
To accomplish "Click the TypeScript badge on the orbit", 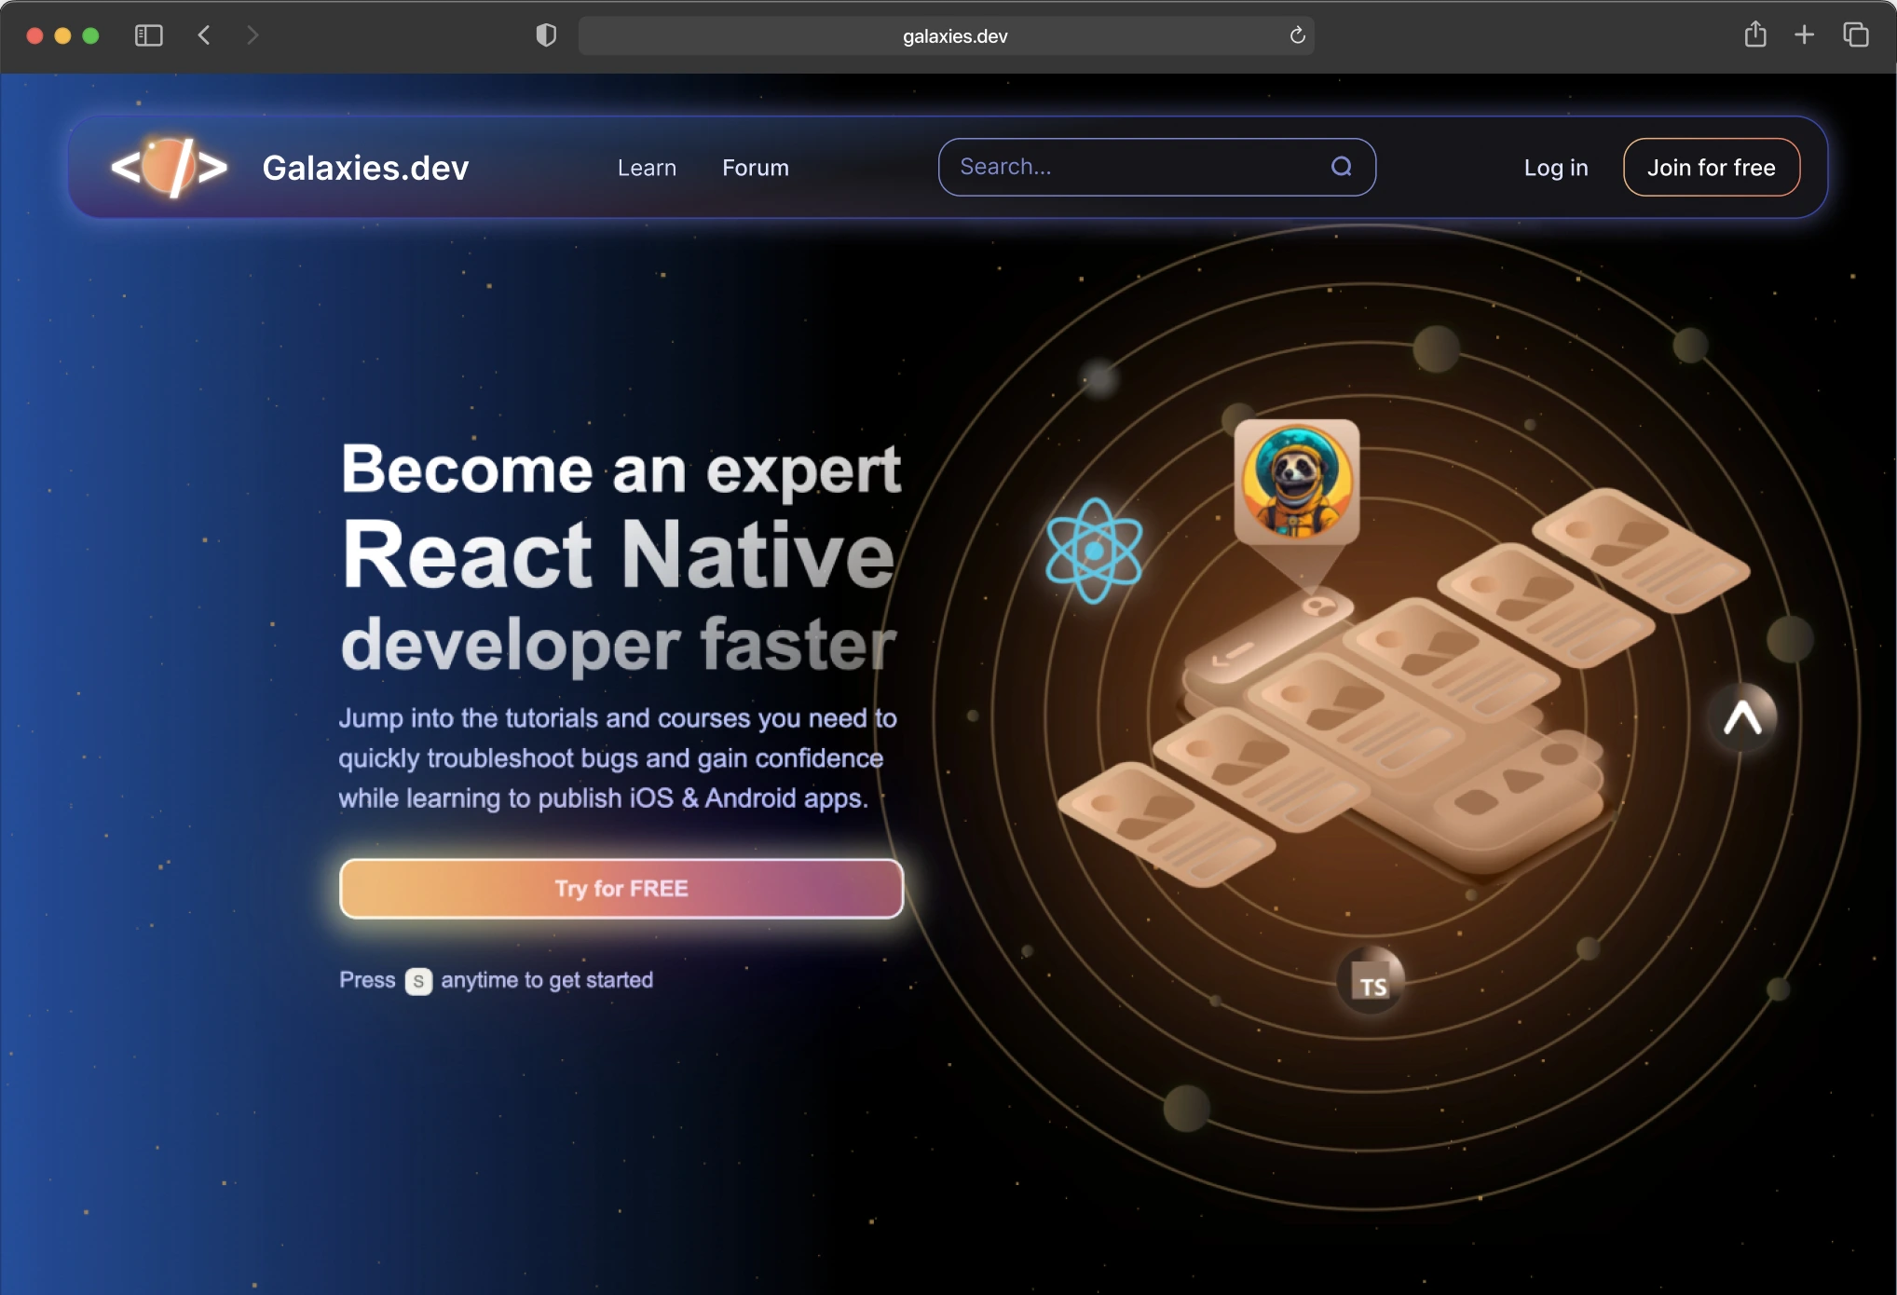I will 1369,980.
